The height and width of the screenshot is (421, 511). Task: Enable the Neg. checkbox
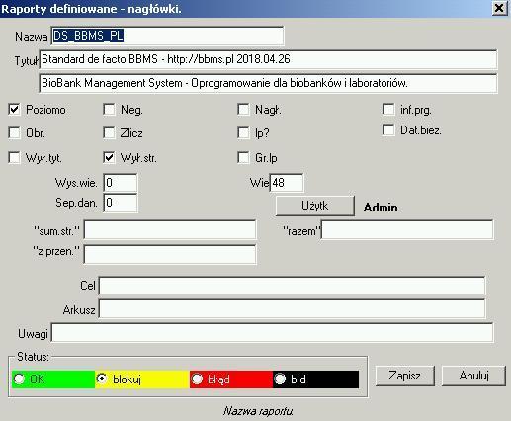109,110
